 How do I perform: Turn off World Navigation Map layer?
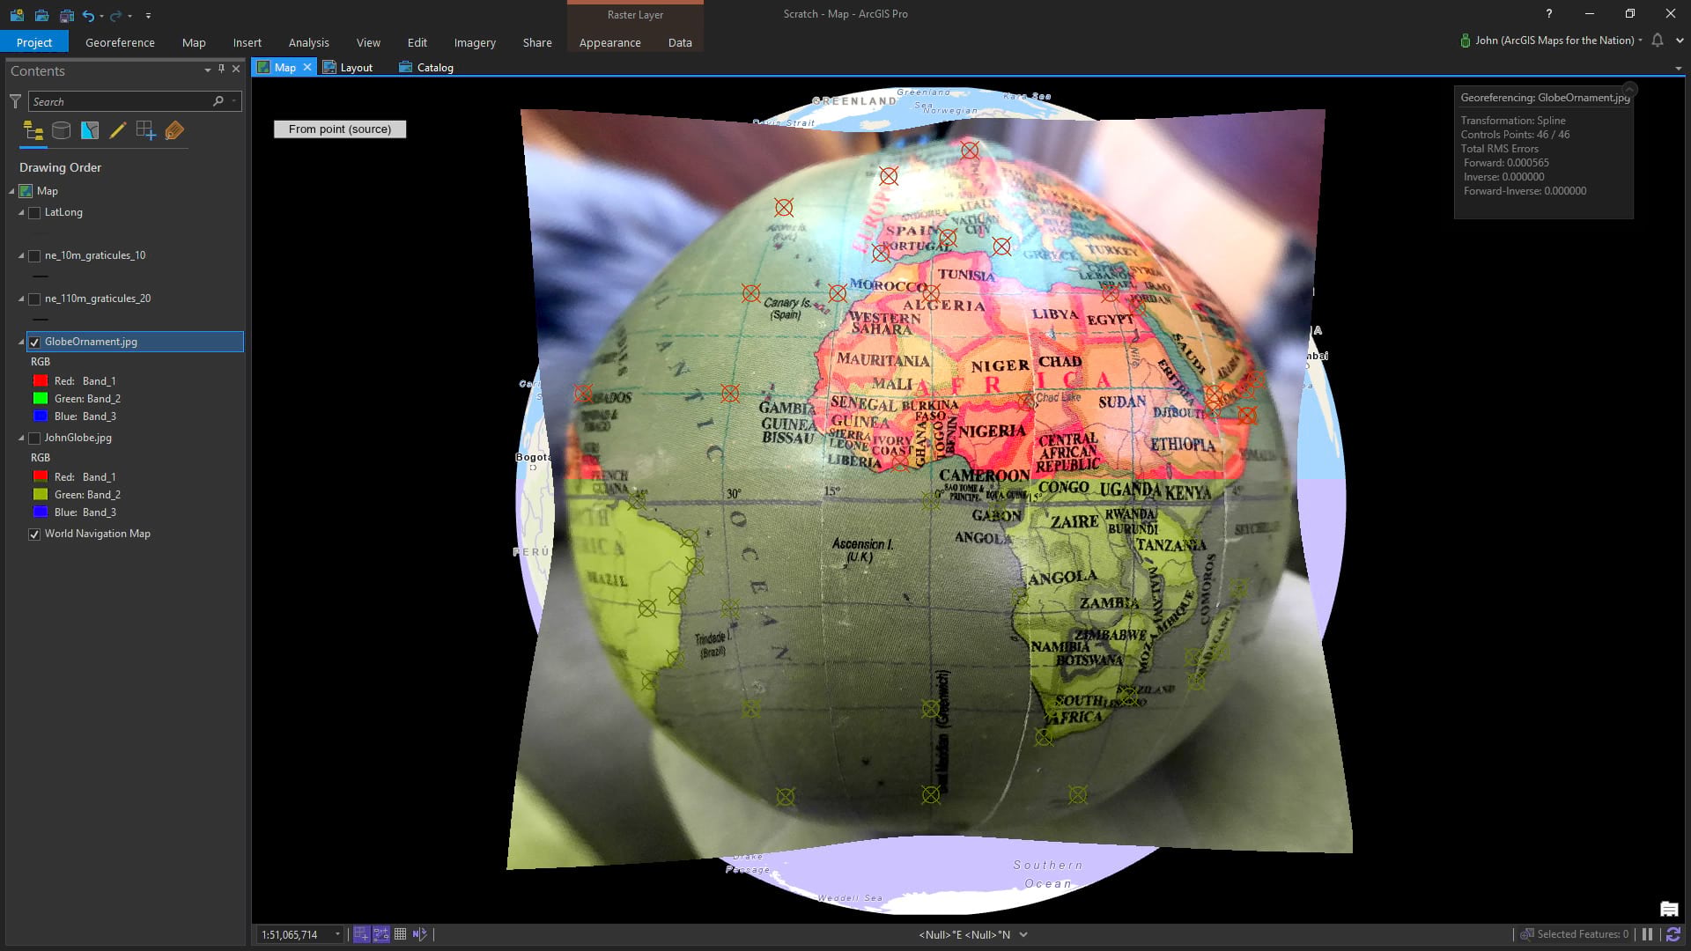[34, 534]
